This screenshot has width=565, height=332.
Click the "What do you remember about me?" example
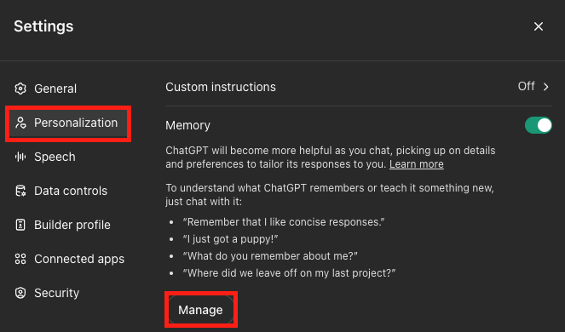(x=270, y=256)
